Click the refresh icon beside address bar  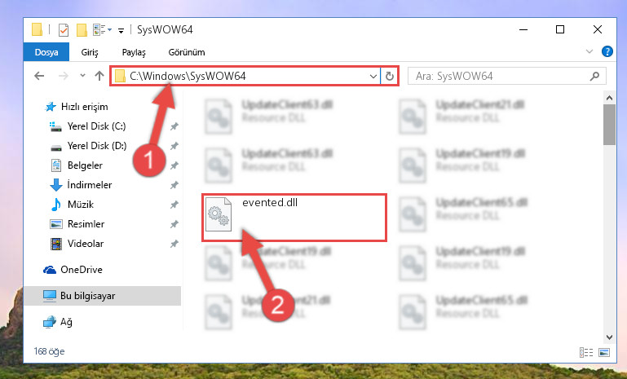click(390, 76)
